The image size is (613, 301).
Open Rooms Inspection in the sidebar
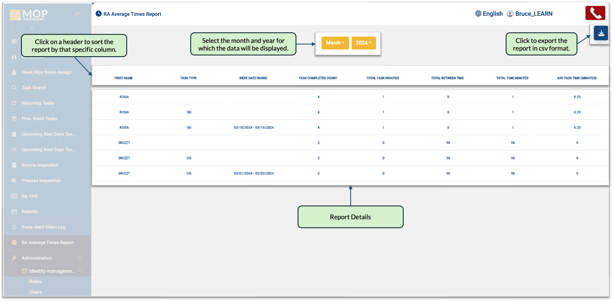[x=40, y=165]
